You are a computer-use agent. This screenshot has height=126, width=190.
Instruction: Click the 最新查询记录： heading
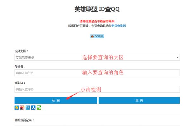point(24,120)
